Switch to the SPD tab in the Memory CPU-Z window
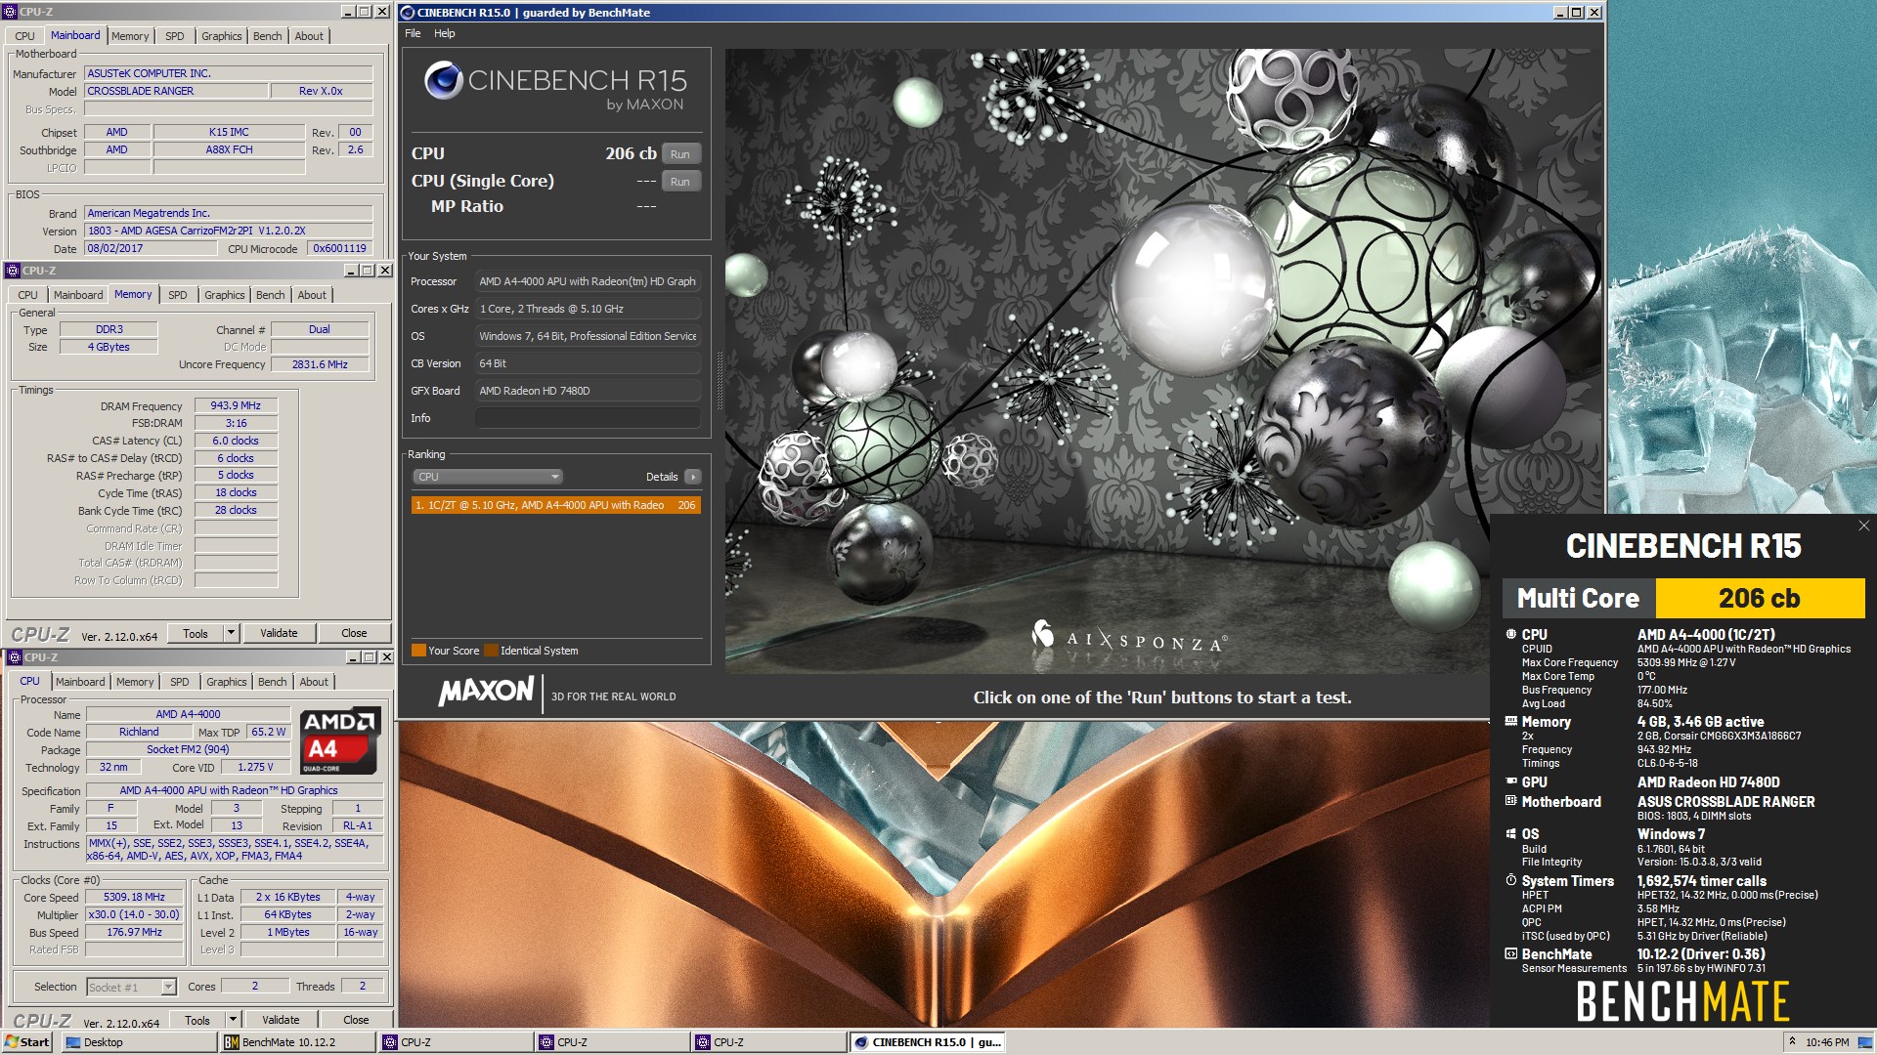This screenshot has width=1877, height=1055. click(177, 295)
